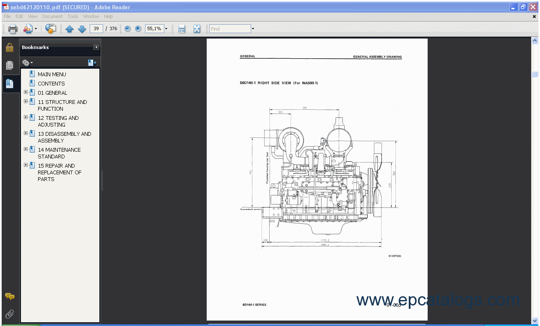Open the Help menu
Viewport: 540px width, 326px height.
click(108, 16)
